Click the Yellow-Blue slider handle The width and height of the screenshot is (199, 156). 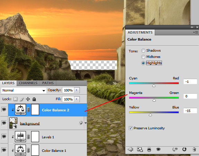tap(150, 115)
